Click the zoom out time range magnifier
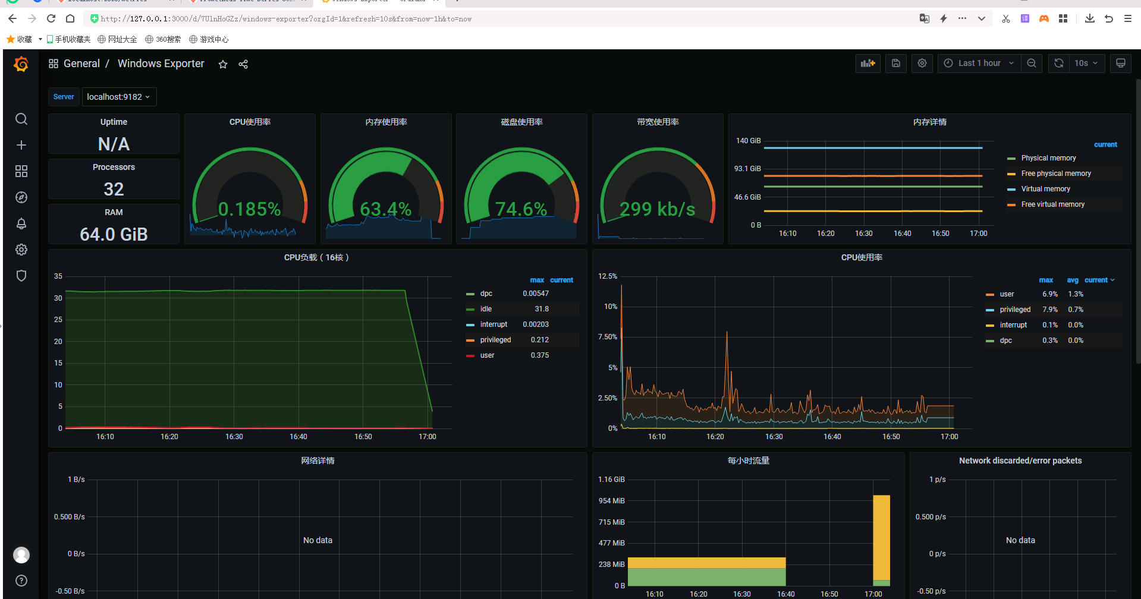 1032,63
